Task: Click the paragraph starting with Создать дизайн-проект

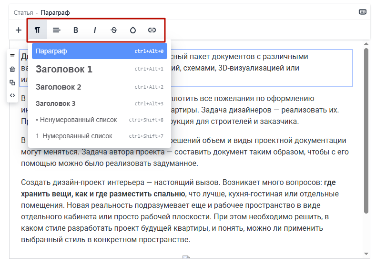Action: coord(181,211)
